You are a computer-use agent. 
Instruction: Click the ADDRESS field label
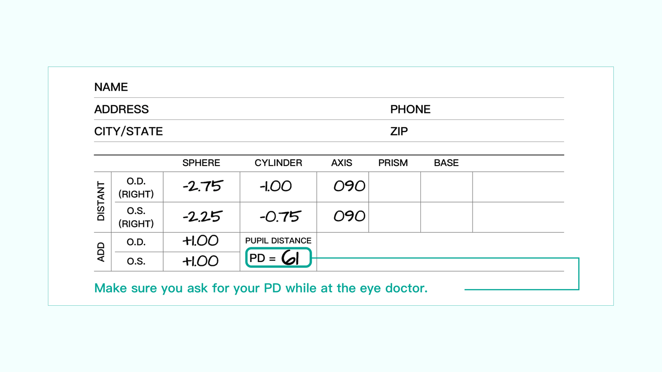point(121,110)
